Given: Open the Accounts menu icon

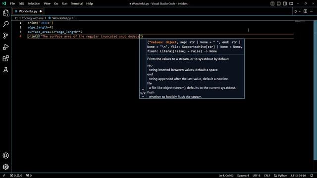Looking at the screenshot, I should (5, 156).
